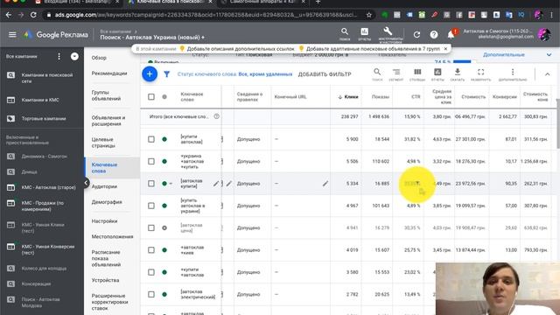Sort table by the Клики column header
560x315 pixels.
click(x=348, y=97)
